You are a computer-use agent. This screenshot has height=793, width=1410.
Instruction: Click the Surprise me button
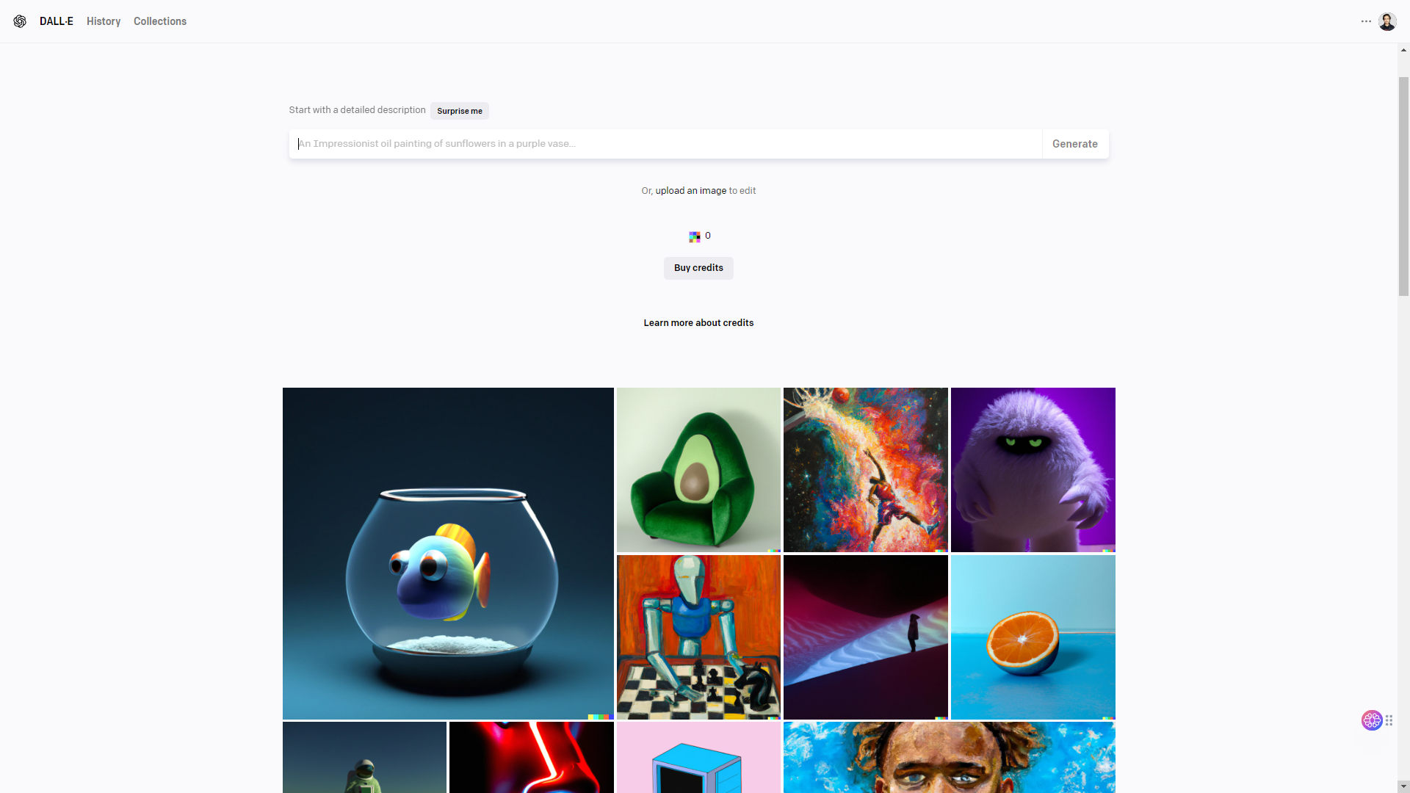pyautogui.click(x=459, y=110)
